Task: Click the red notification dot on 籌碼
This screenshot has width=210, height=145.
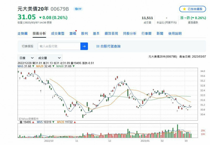Action: [76, 31]
